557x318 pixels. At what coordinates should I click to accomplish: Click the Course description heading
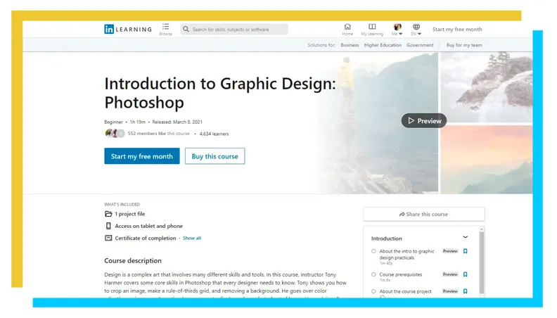coord(133,261)
